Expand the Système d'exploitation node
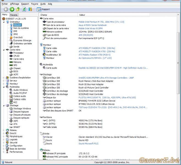The image size is (181, 165). click(4, 78)
